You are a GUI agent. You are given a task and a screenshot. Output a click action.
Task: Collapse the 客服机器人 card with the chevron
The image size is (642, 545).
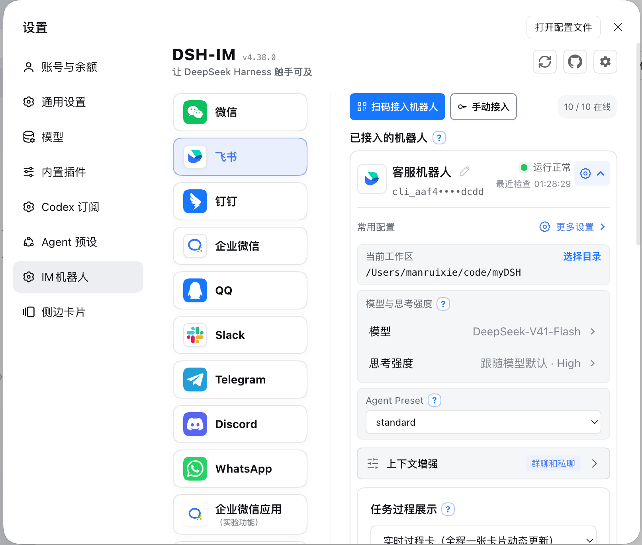pyautogui.click(x=601, y=173)
